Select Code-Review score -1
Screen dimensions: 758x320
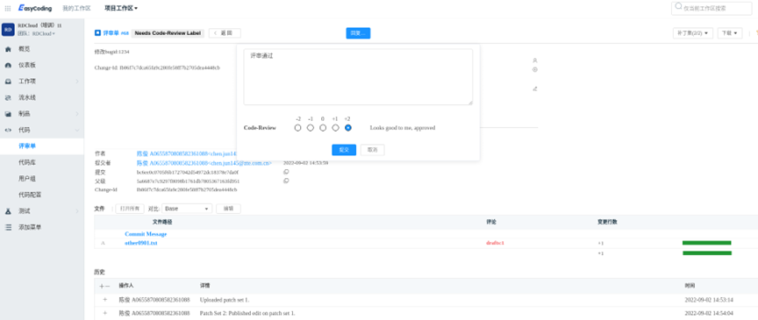311,128
